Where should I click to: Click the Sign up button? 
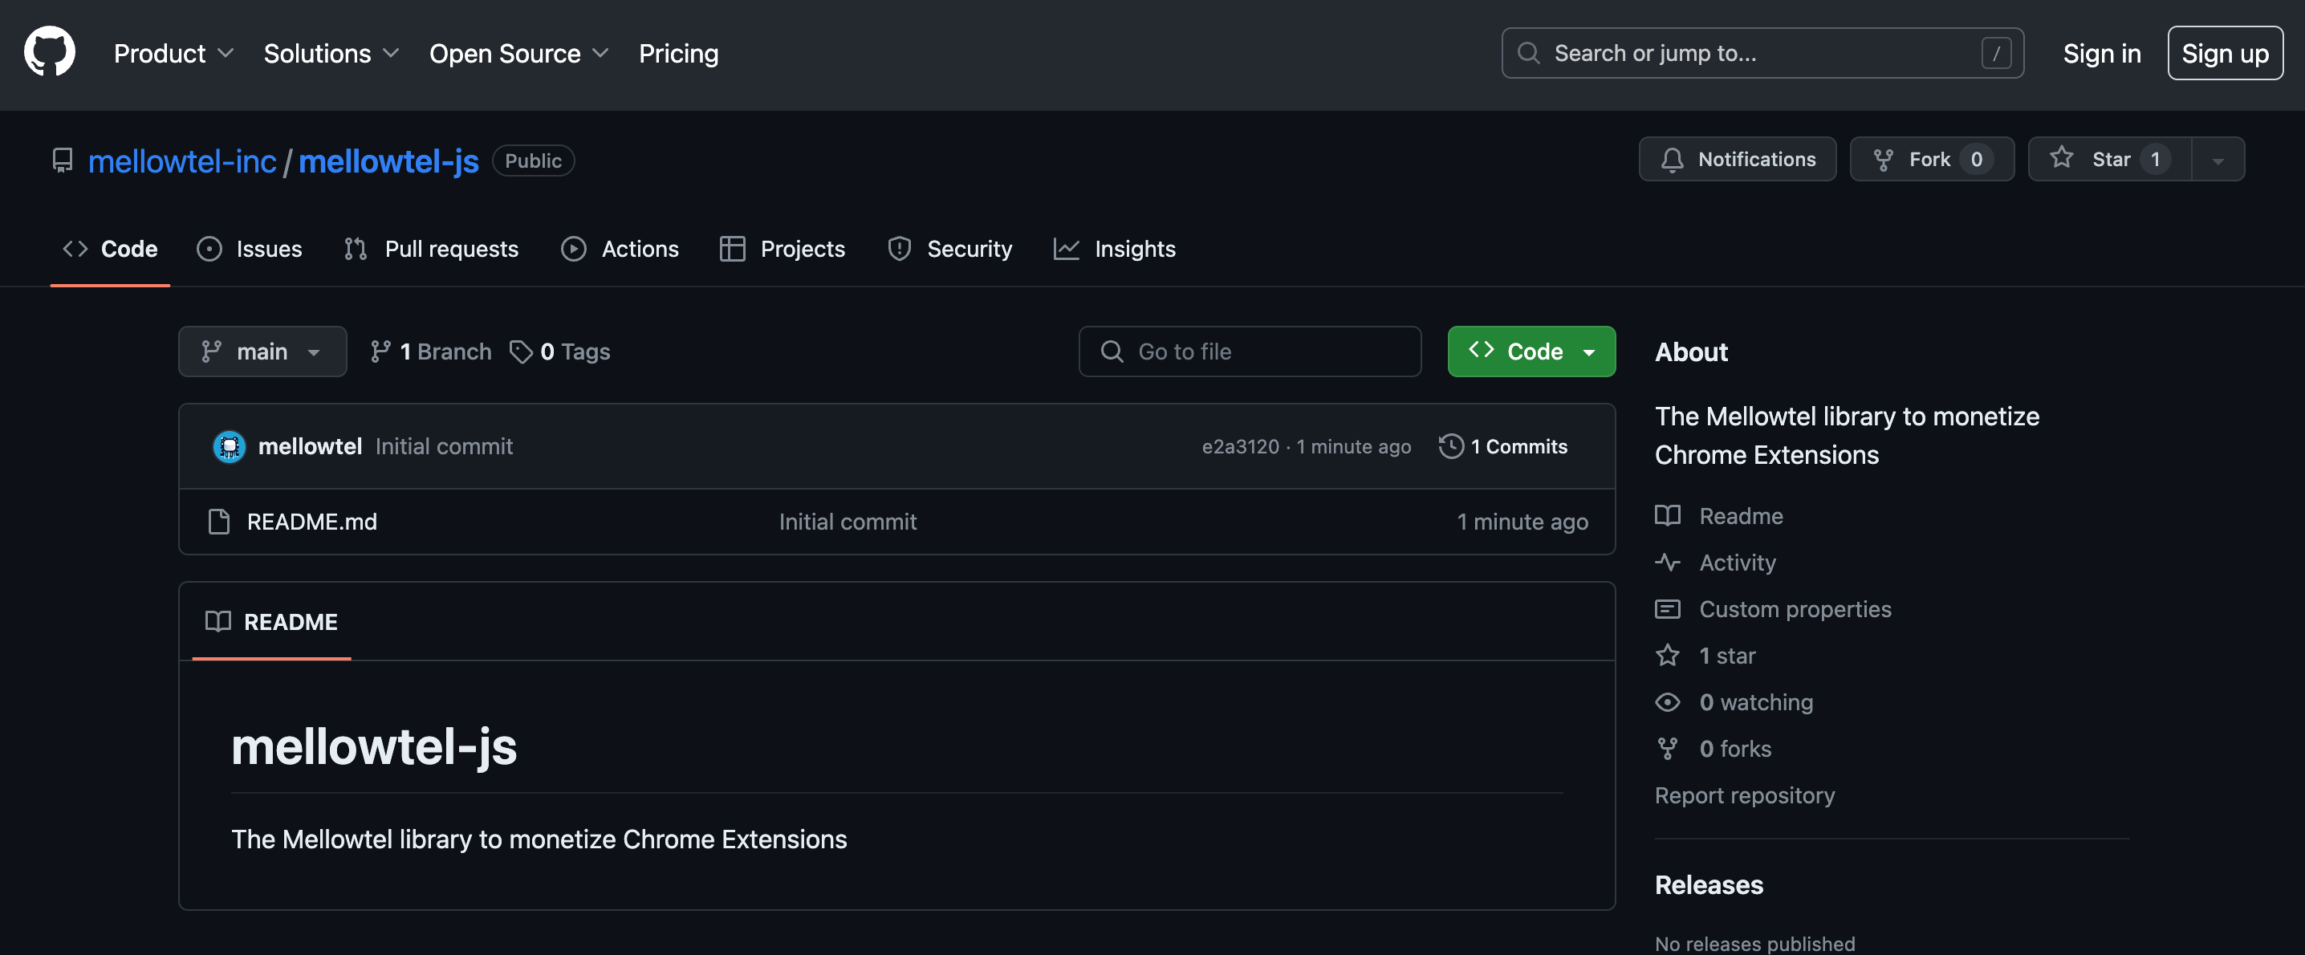pyautogui.click(x=2225, y=53)
